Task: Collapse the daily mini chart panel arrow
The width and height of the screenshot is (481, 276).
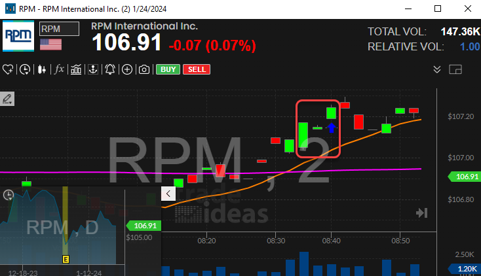Action: (x=168, y=194)
